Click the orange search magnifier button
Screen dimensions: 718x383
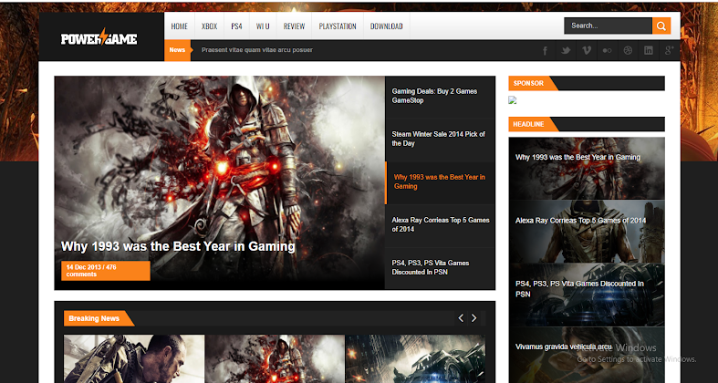click(x=661, y=26)
